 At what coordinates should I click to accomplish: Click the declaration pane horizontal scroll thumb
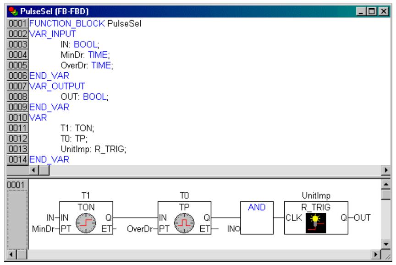[44, 170]
